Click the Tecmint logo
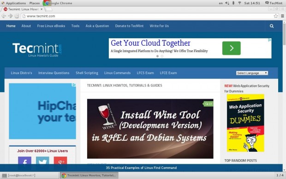286x179 pixels. click(x=37, y=50)
